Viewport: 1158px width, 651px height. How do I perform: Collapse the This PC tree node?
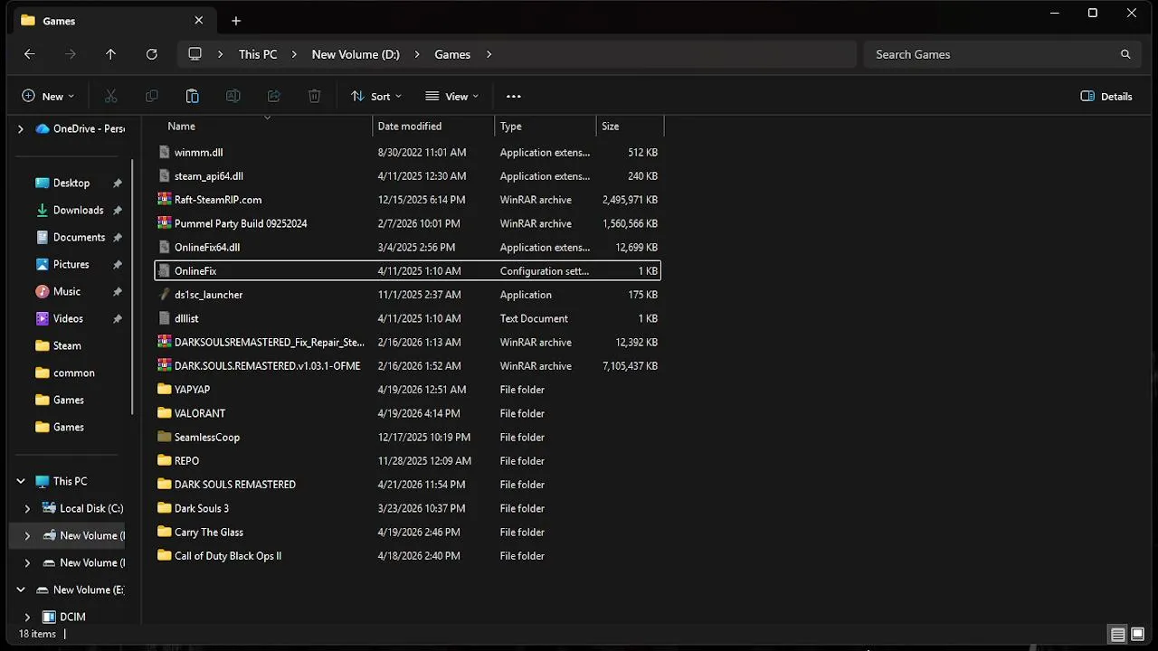click(x=21, y=481)
